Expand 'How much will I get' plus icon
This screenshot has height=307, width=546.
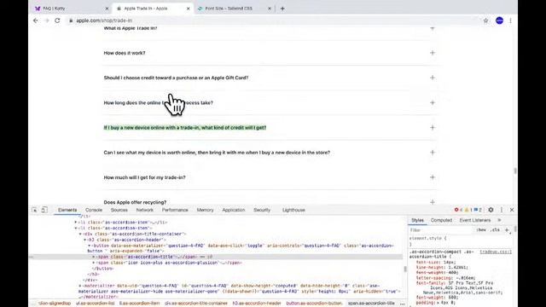(433, 177)
